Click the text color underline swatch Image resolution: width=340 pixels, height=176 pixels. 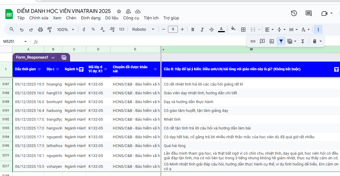click(x=221, y=29)
